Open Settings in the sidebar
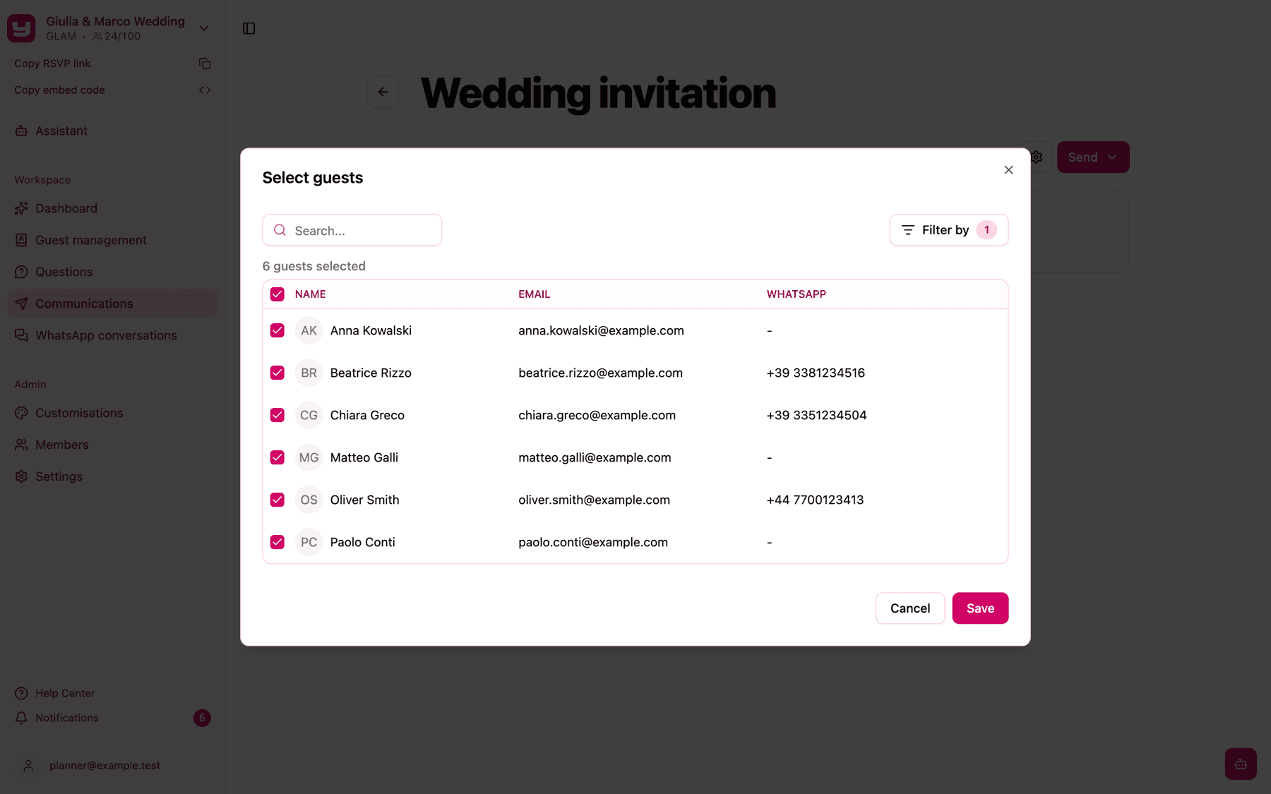This screenshot has height=794, width=1271. click(x=113, y=476)
